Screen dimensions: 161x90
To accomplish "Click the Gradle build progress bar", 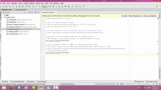I will [104, 84].
